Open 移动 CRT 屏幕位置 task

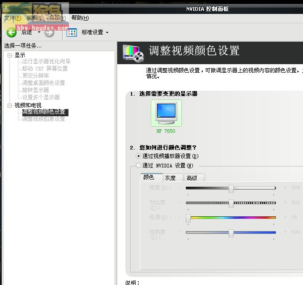coord(45,69)
